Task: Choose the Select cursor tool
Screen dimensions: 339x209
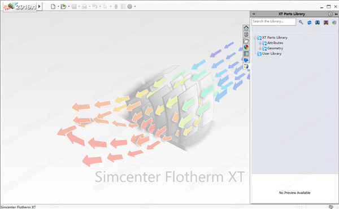Action: 105,6
